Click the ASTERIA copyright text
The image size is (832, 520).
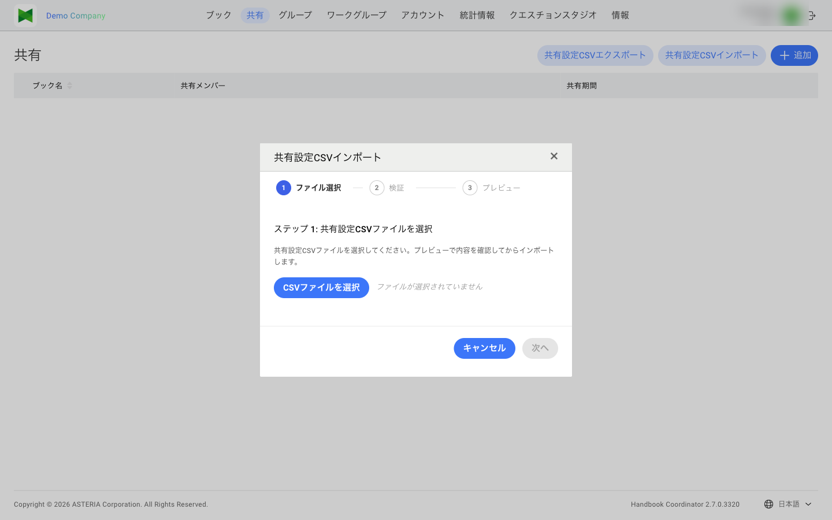click(111, 504)
